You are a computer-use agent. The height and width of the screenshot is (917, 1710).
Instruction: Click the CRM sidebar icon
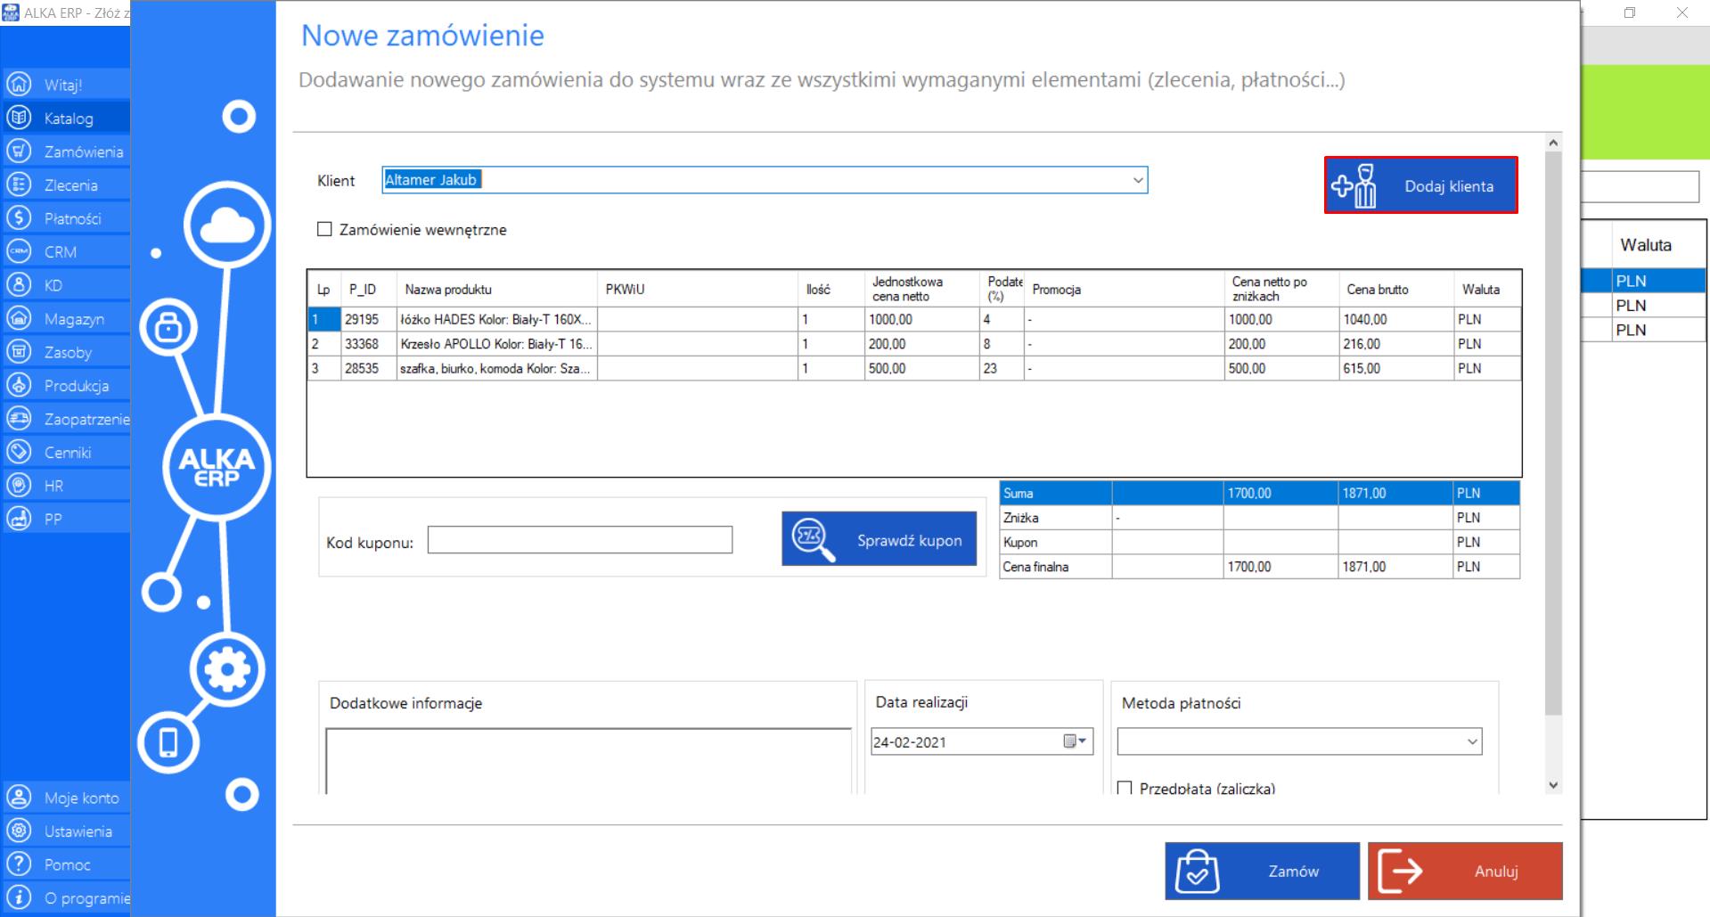click(19, 251)
